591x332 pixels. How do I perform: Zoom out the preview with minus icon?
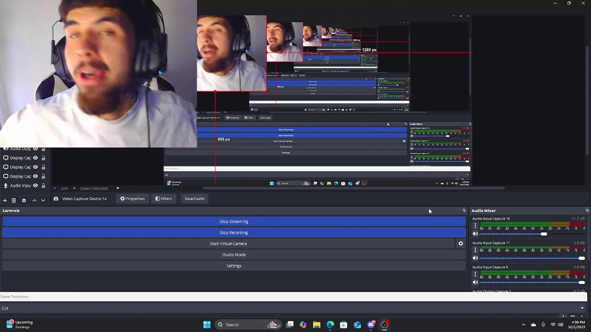(54, 188)
